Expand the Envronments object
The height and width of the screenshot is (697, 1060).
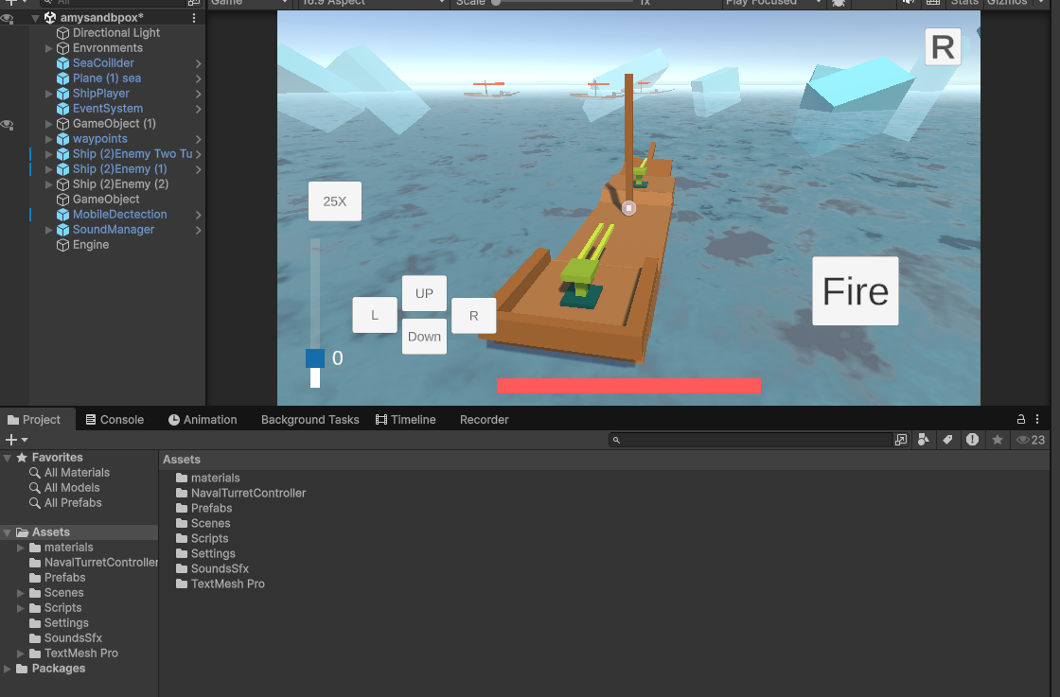point(48,48)
